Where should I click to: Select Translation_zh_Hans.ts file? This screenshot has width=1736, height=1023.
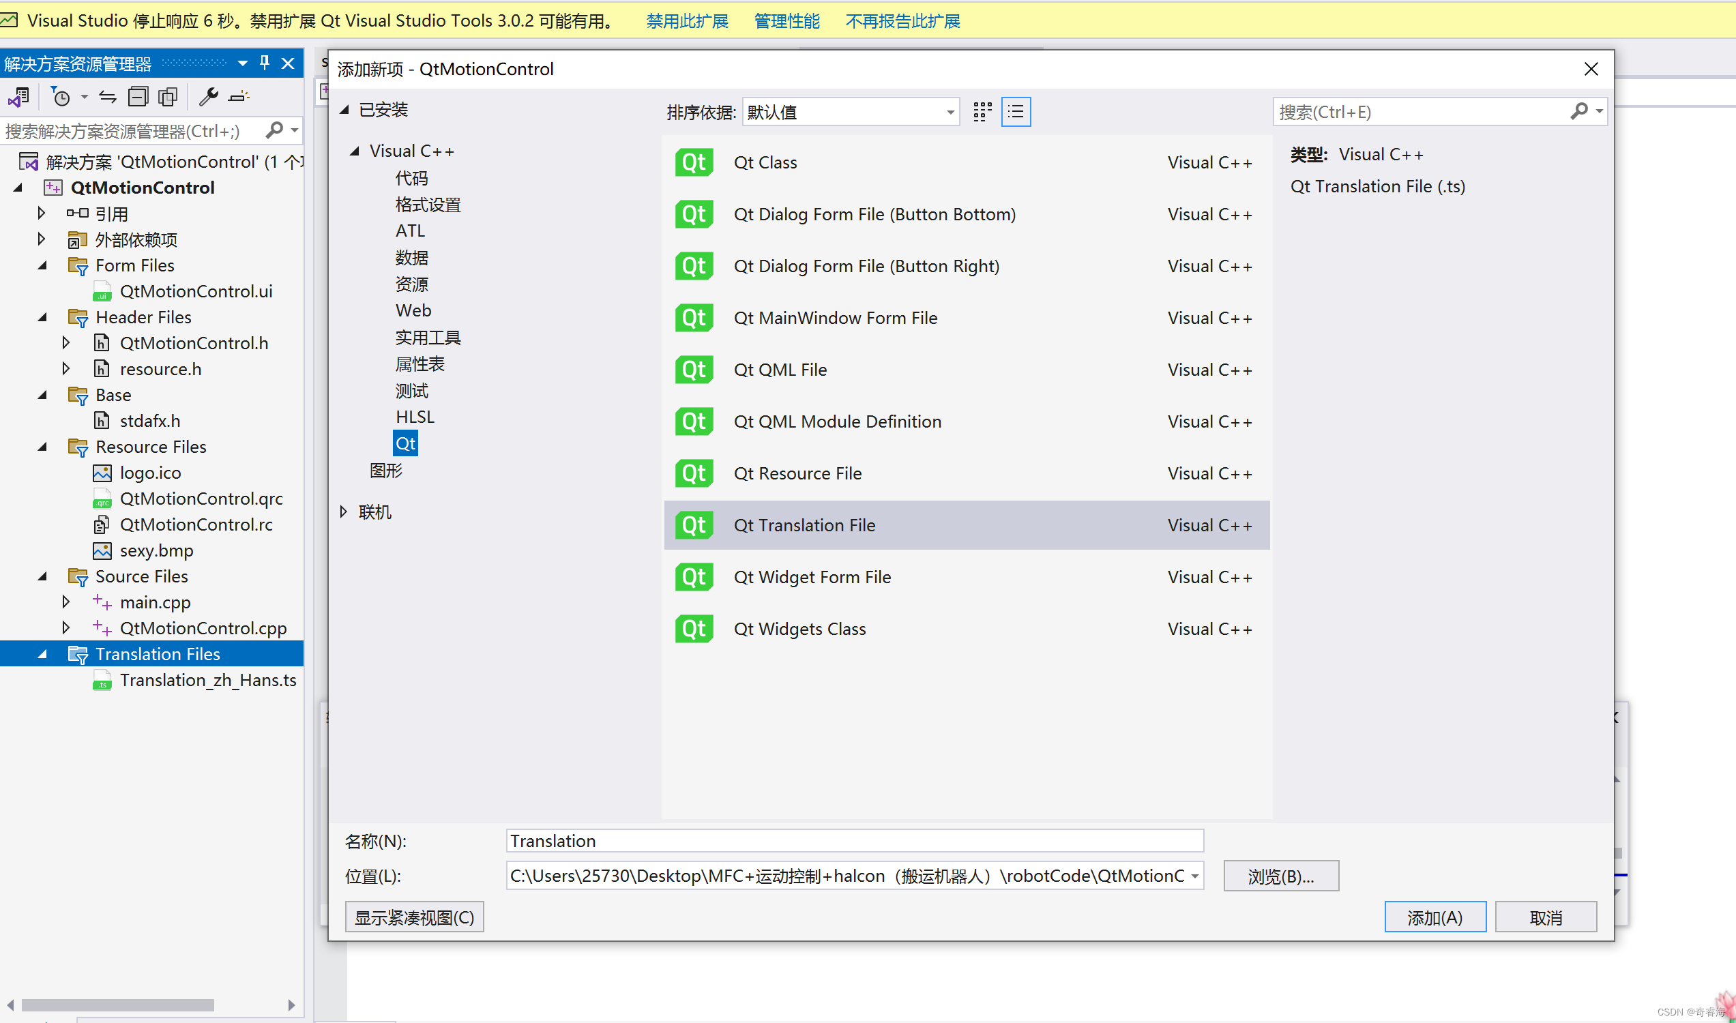tap(208, 680)
